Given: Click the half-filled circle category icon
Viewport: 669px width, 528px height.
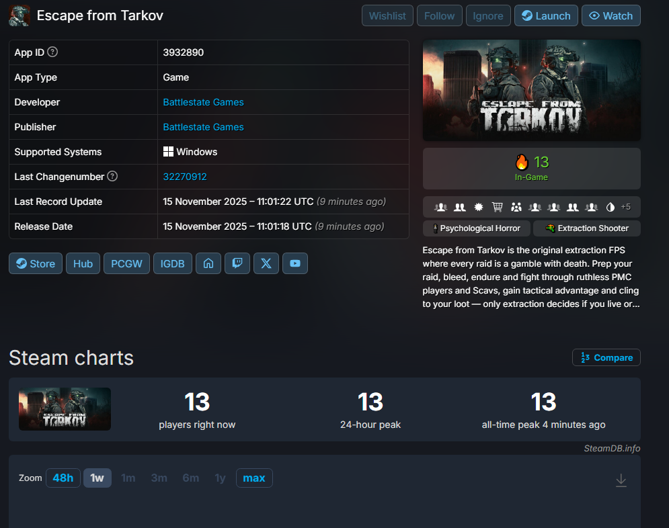Looking at the screenshot, I should (x=611, y=207).
